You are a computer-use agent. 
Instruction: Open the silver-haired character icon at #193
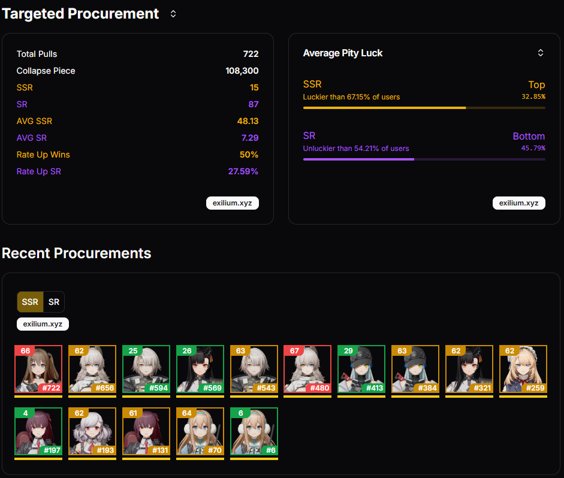[92, 431]
